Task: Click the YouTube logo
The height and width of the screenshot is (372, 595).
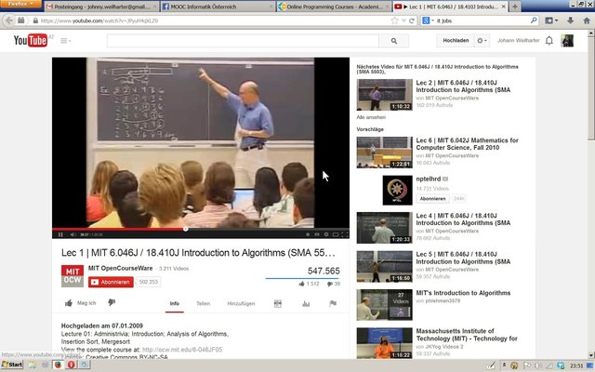Action: (x=31, y=40)
